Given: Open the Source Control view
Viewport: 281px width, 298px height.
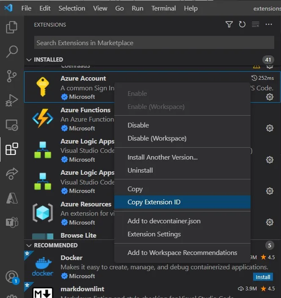Looking at the screenshot, I should click(11, 76).
